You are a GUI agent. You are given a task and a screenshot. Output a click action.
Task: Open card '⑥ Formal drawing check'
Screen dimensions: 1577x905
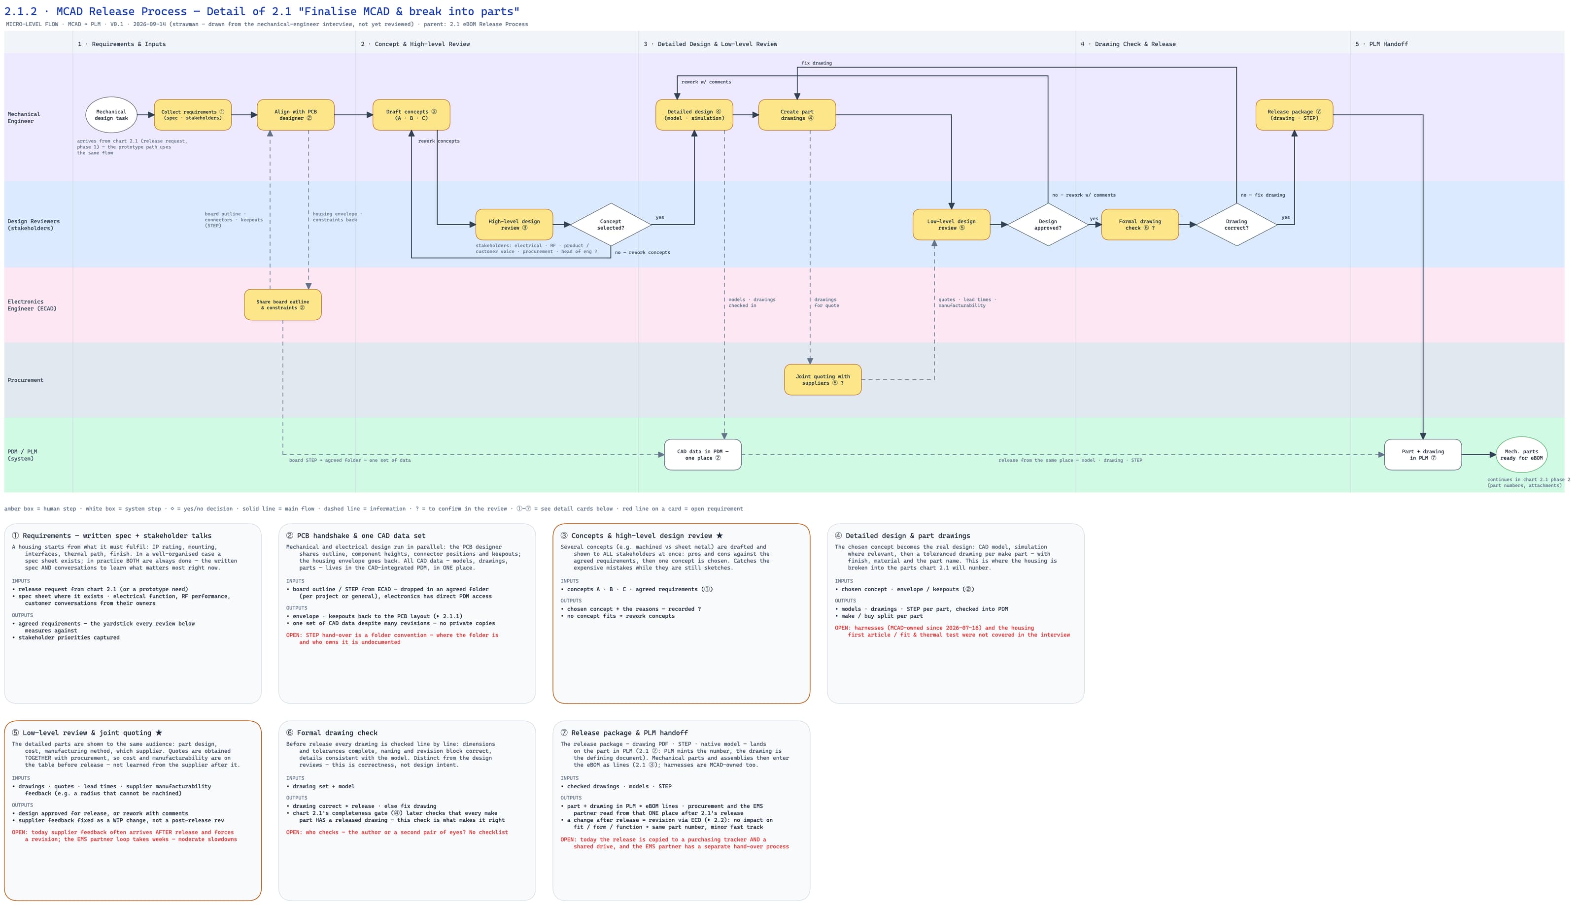(x=407, y=810)
